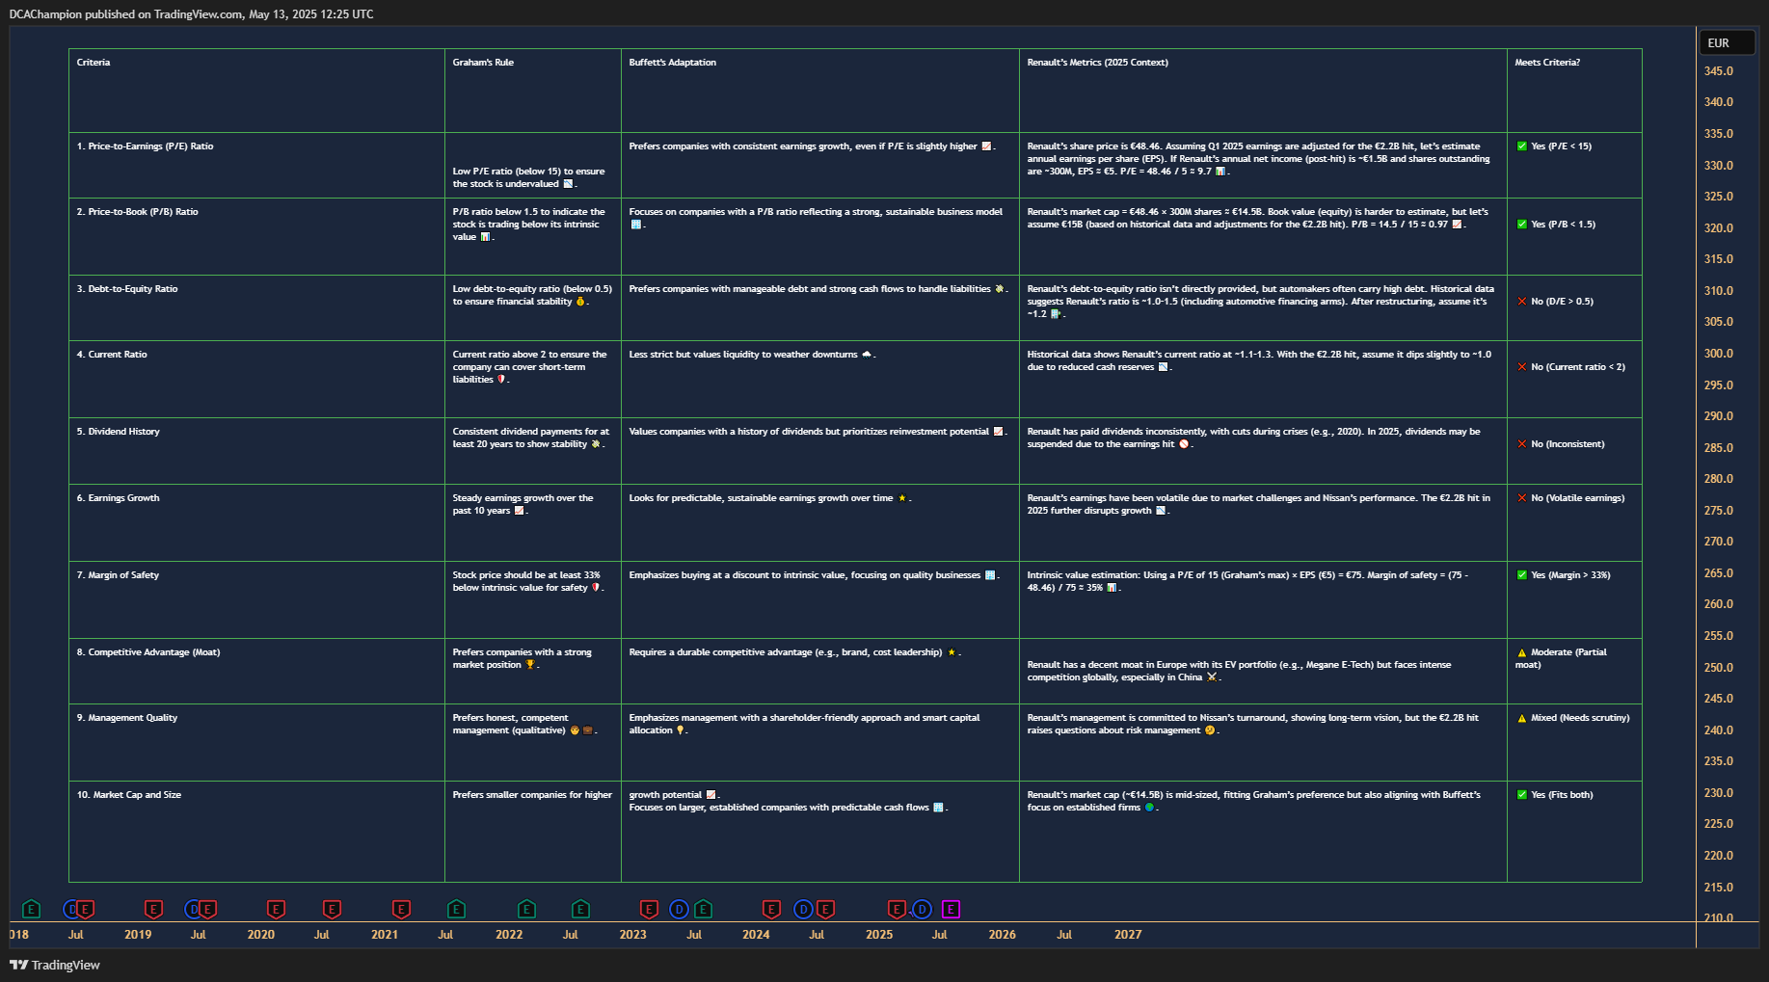
Task: Click the blue dividend marker in mid-2023
Action: [x=679, y=909]
